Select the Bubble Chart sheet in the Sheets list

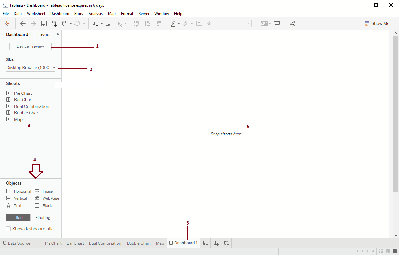click(x=27, y=113)
